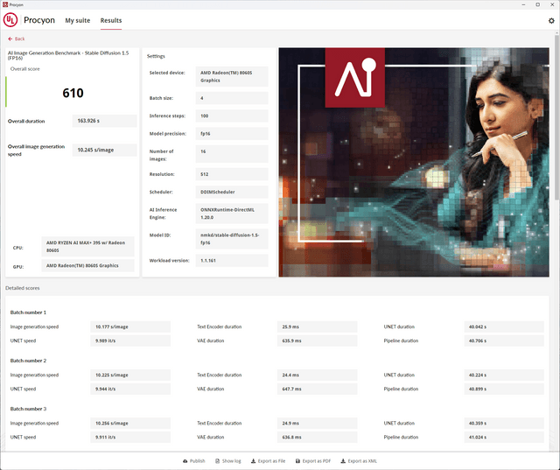Click Export as File button
The width and height of the screenshot is (560, 470).
269,461
